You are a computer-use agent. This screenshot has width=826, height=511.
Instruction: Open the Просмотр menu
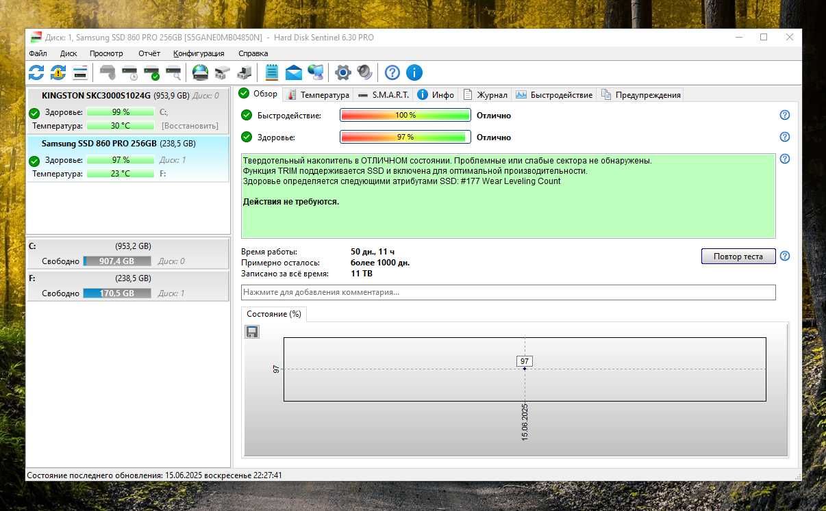click(x=106, y=53)
